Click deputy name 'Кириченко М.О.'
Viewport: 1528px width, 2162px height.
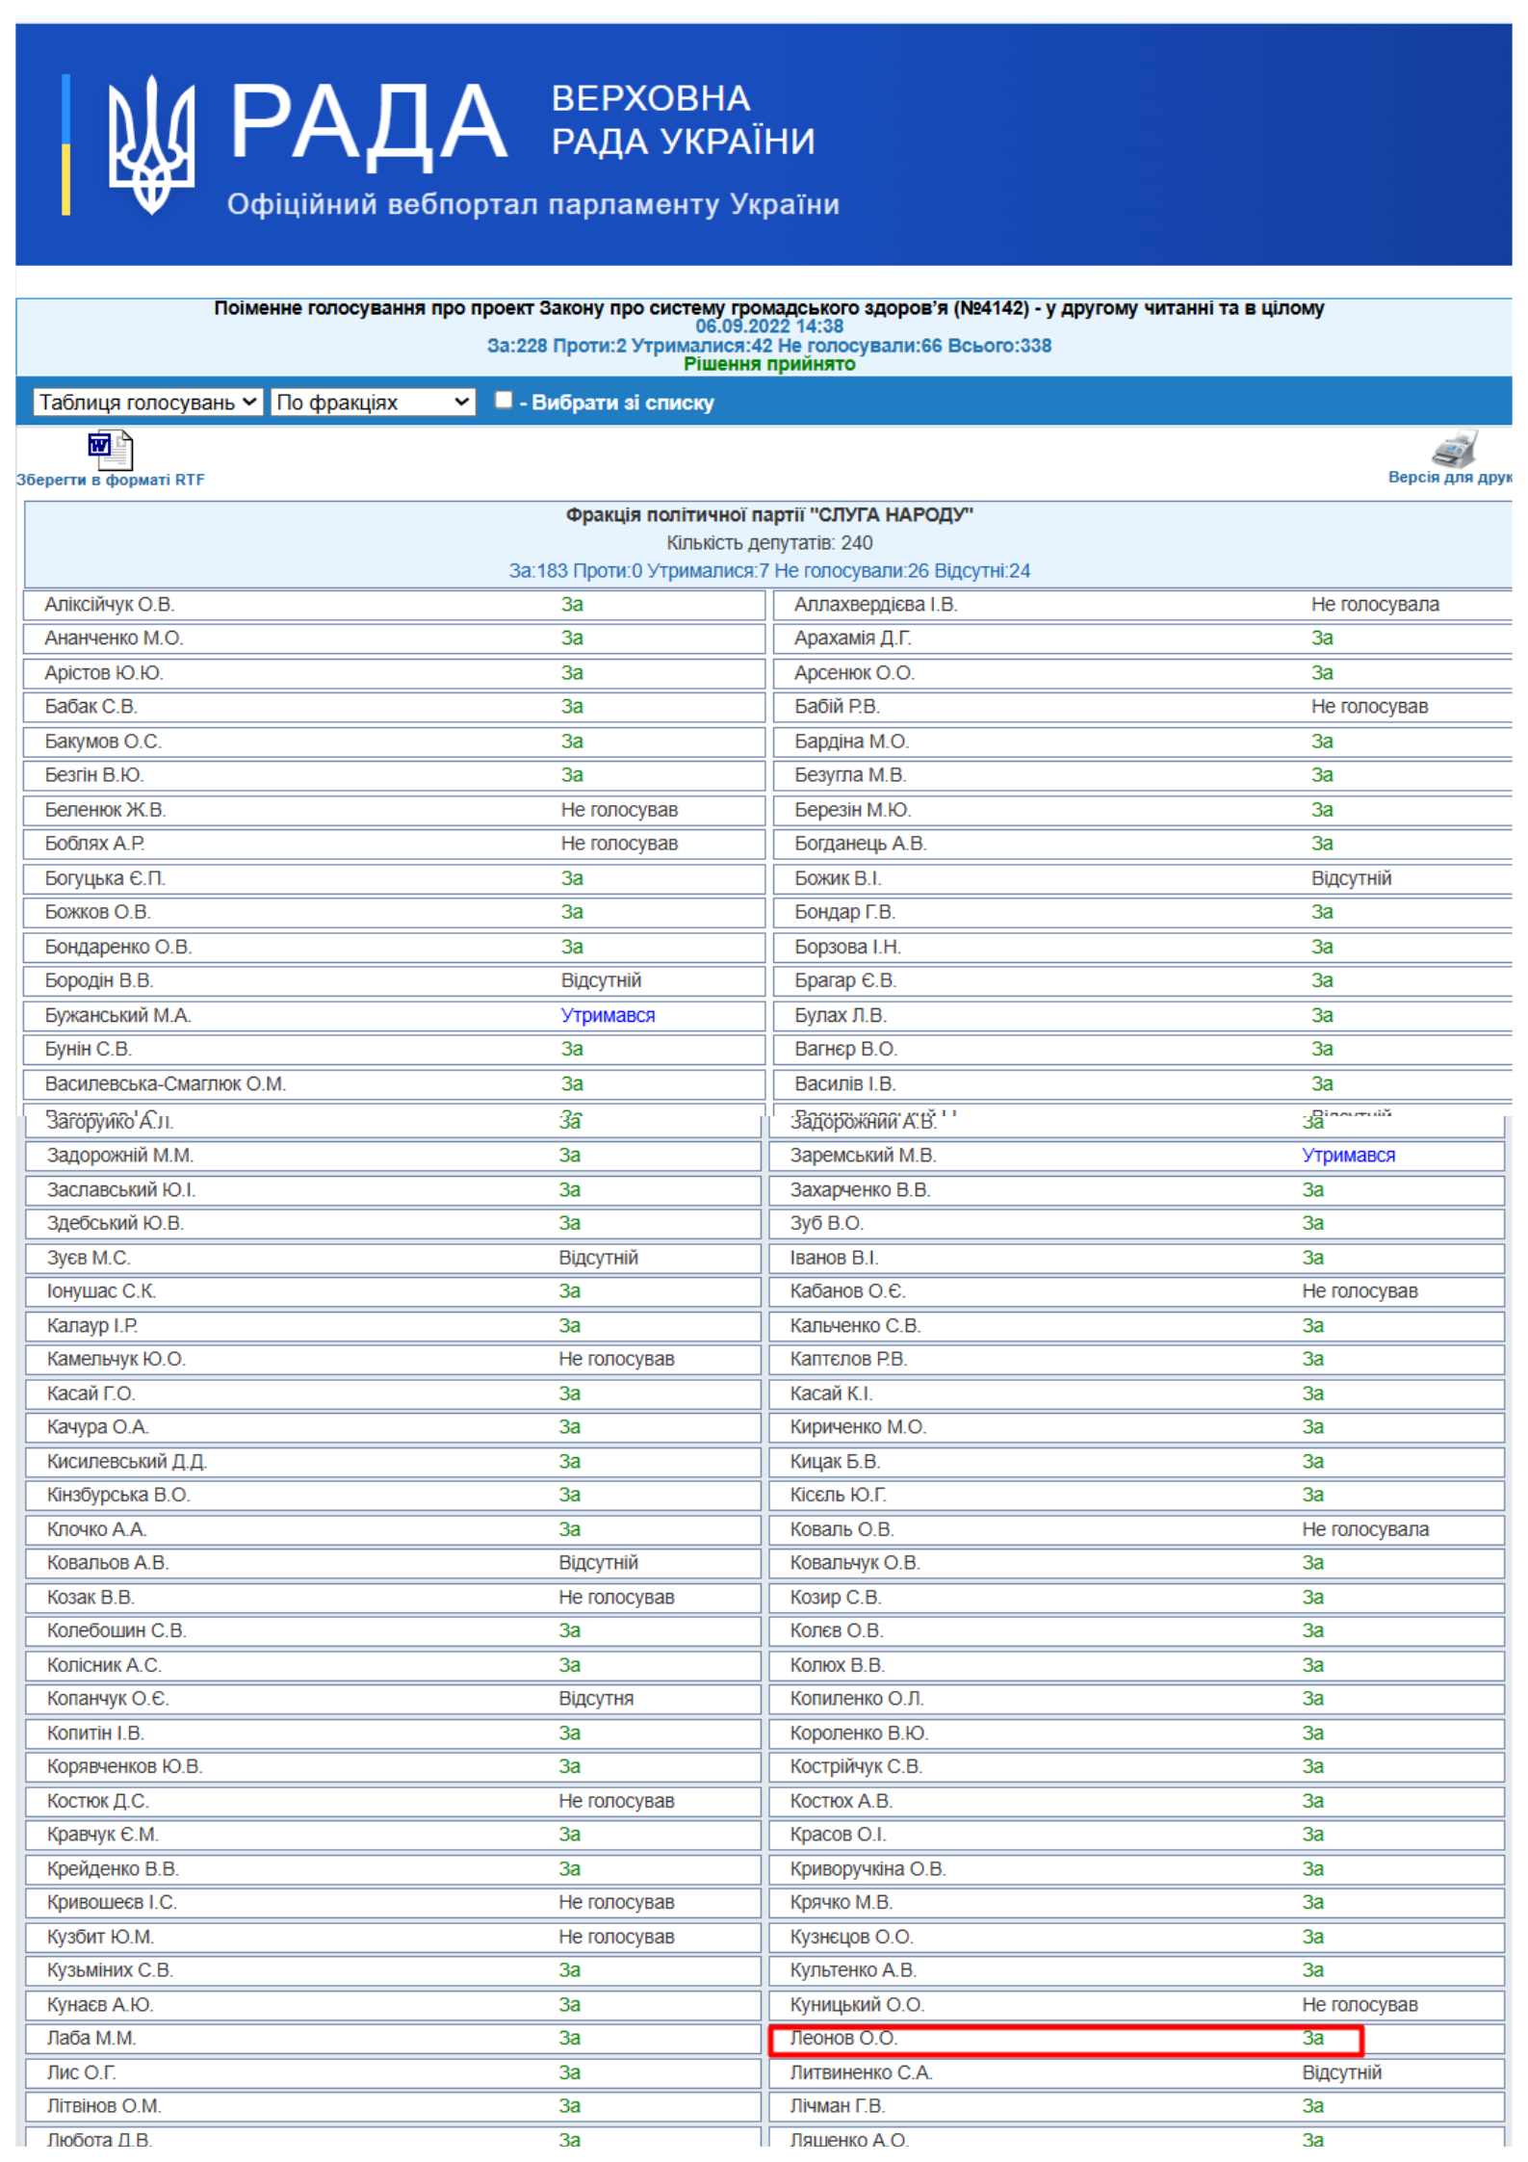point(857,1426)
